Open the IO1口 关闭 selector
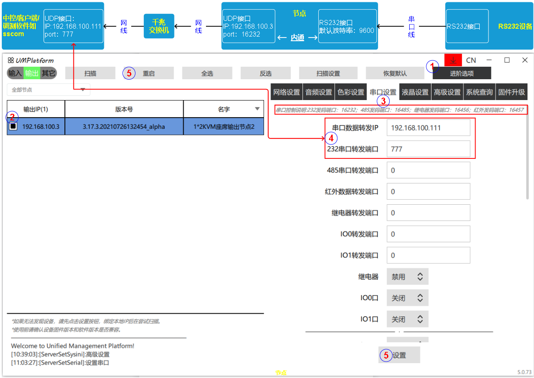Viewport: 534px width, 378px height. pyautogui.click(x=407, y=319)
